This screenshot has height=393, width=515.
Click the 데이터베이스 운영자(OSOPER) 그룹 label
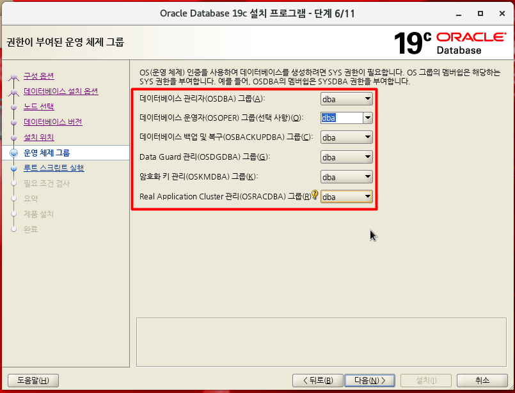[221, 118]
